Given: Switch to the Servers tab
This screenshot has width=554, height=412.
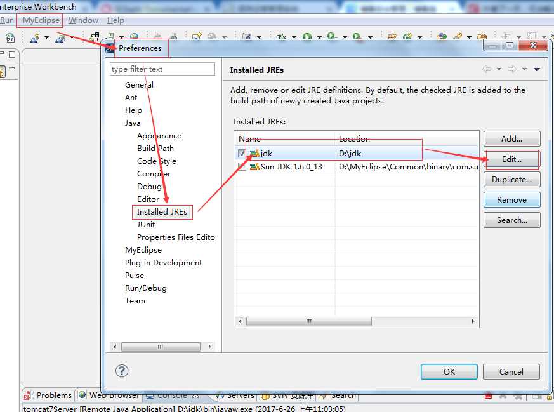Looking at the screenshot, I should tap(235, 396).
